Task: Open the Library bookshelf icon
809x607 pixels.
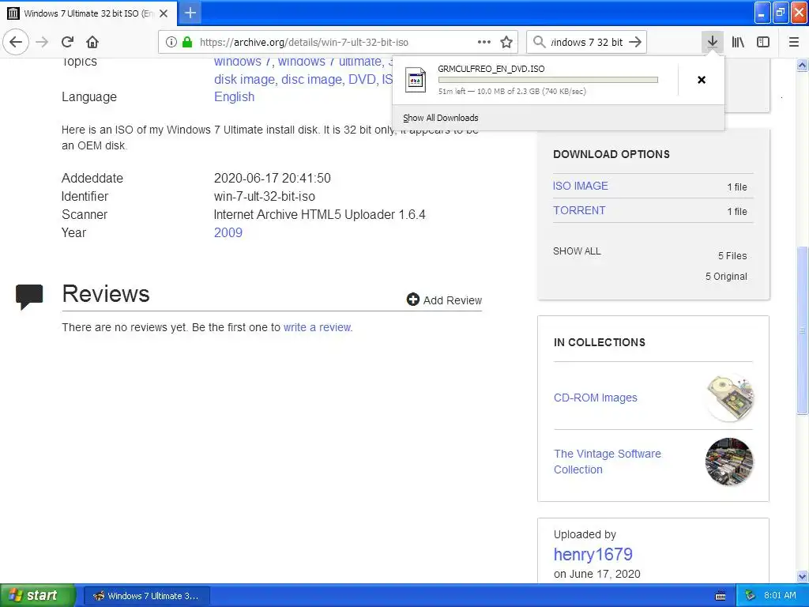Action: pos(739,42)
